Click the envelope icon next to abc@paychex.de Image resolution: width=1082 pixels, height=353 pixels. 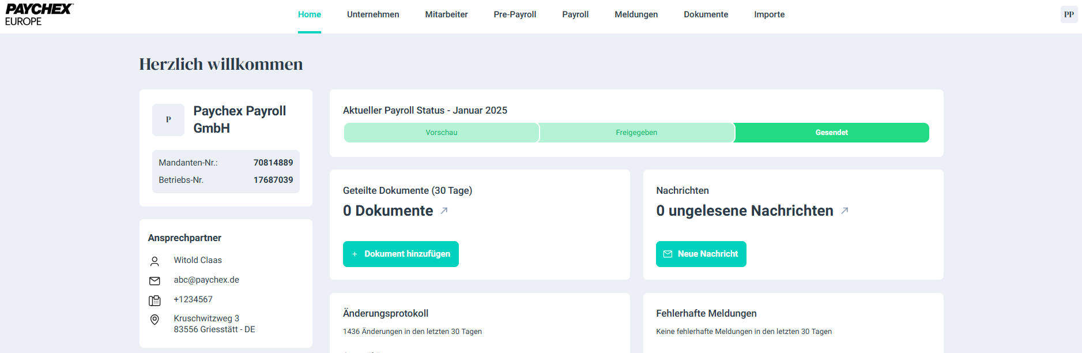click(x=154, y=281)
